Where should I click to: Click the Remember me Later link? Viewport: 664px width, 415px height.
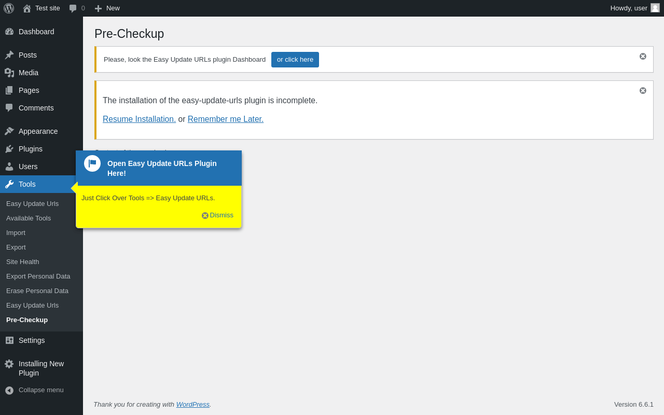click(x=226, y=119)
